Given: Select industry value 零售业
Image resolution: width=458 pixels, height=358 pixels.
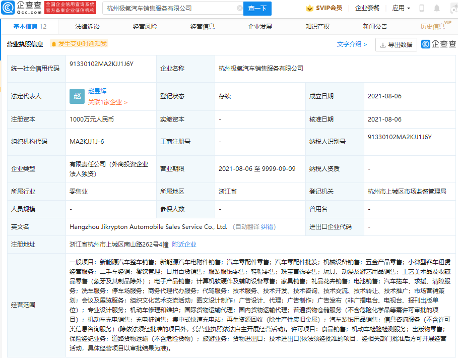Looking at the screenshot, I should (x=79, y=192).
